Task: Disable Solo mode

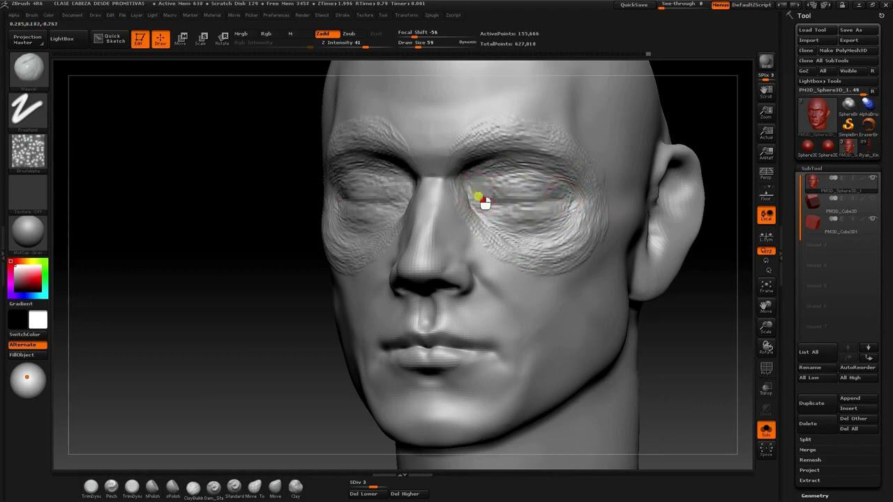Action: pos(766,430)
